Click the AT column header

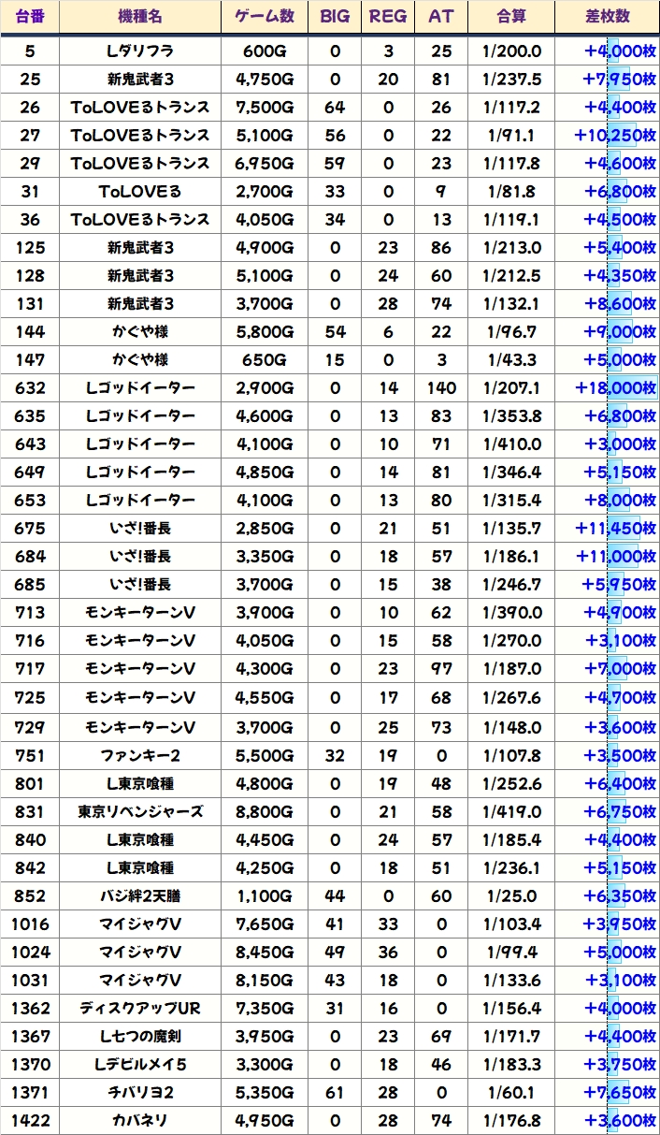pyautogui.click(x=440, y=17)
